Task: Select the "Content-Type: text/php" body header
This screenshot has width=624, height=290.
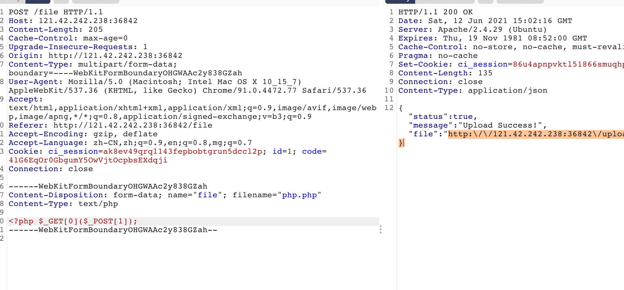Action: 63,204
